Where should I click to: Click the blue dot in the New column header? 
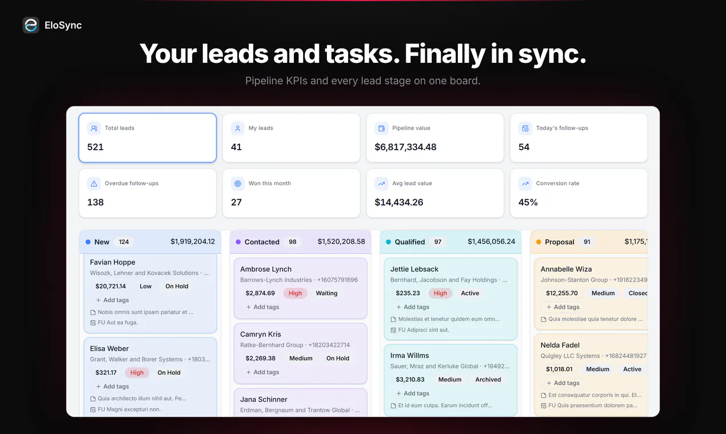point(88,242)
